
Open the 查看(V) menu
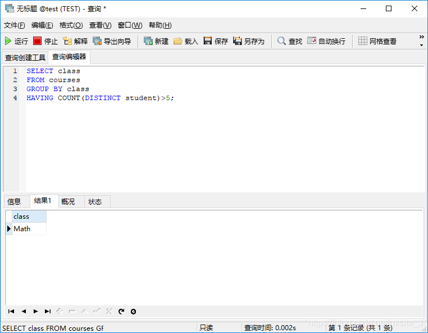coord(100,25)
